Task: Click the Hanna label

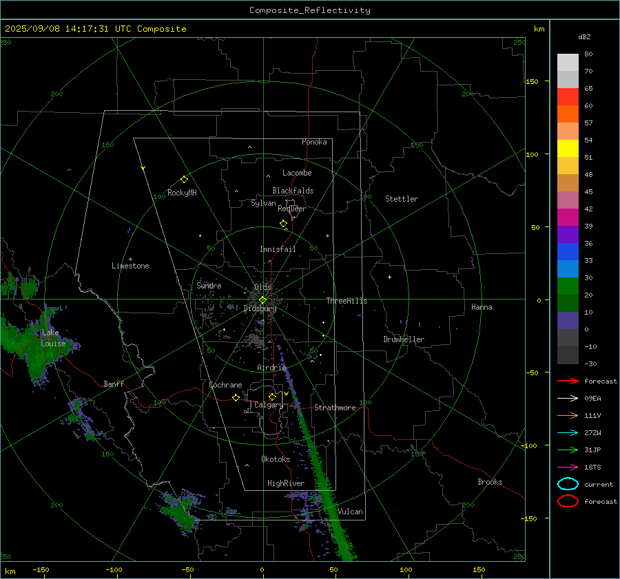Action: pos(482,307)
